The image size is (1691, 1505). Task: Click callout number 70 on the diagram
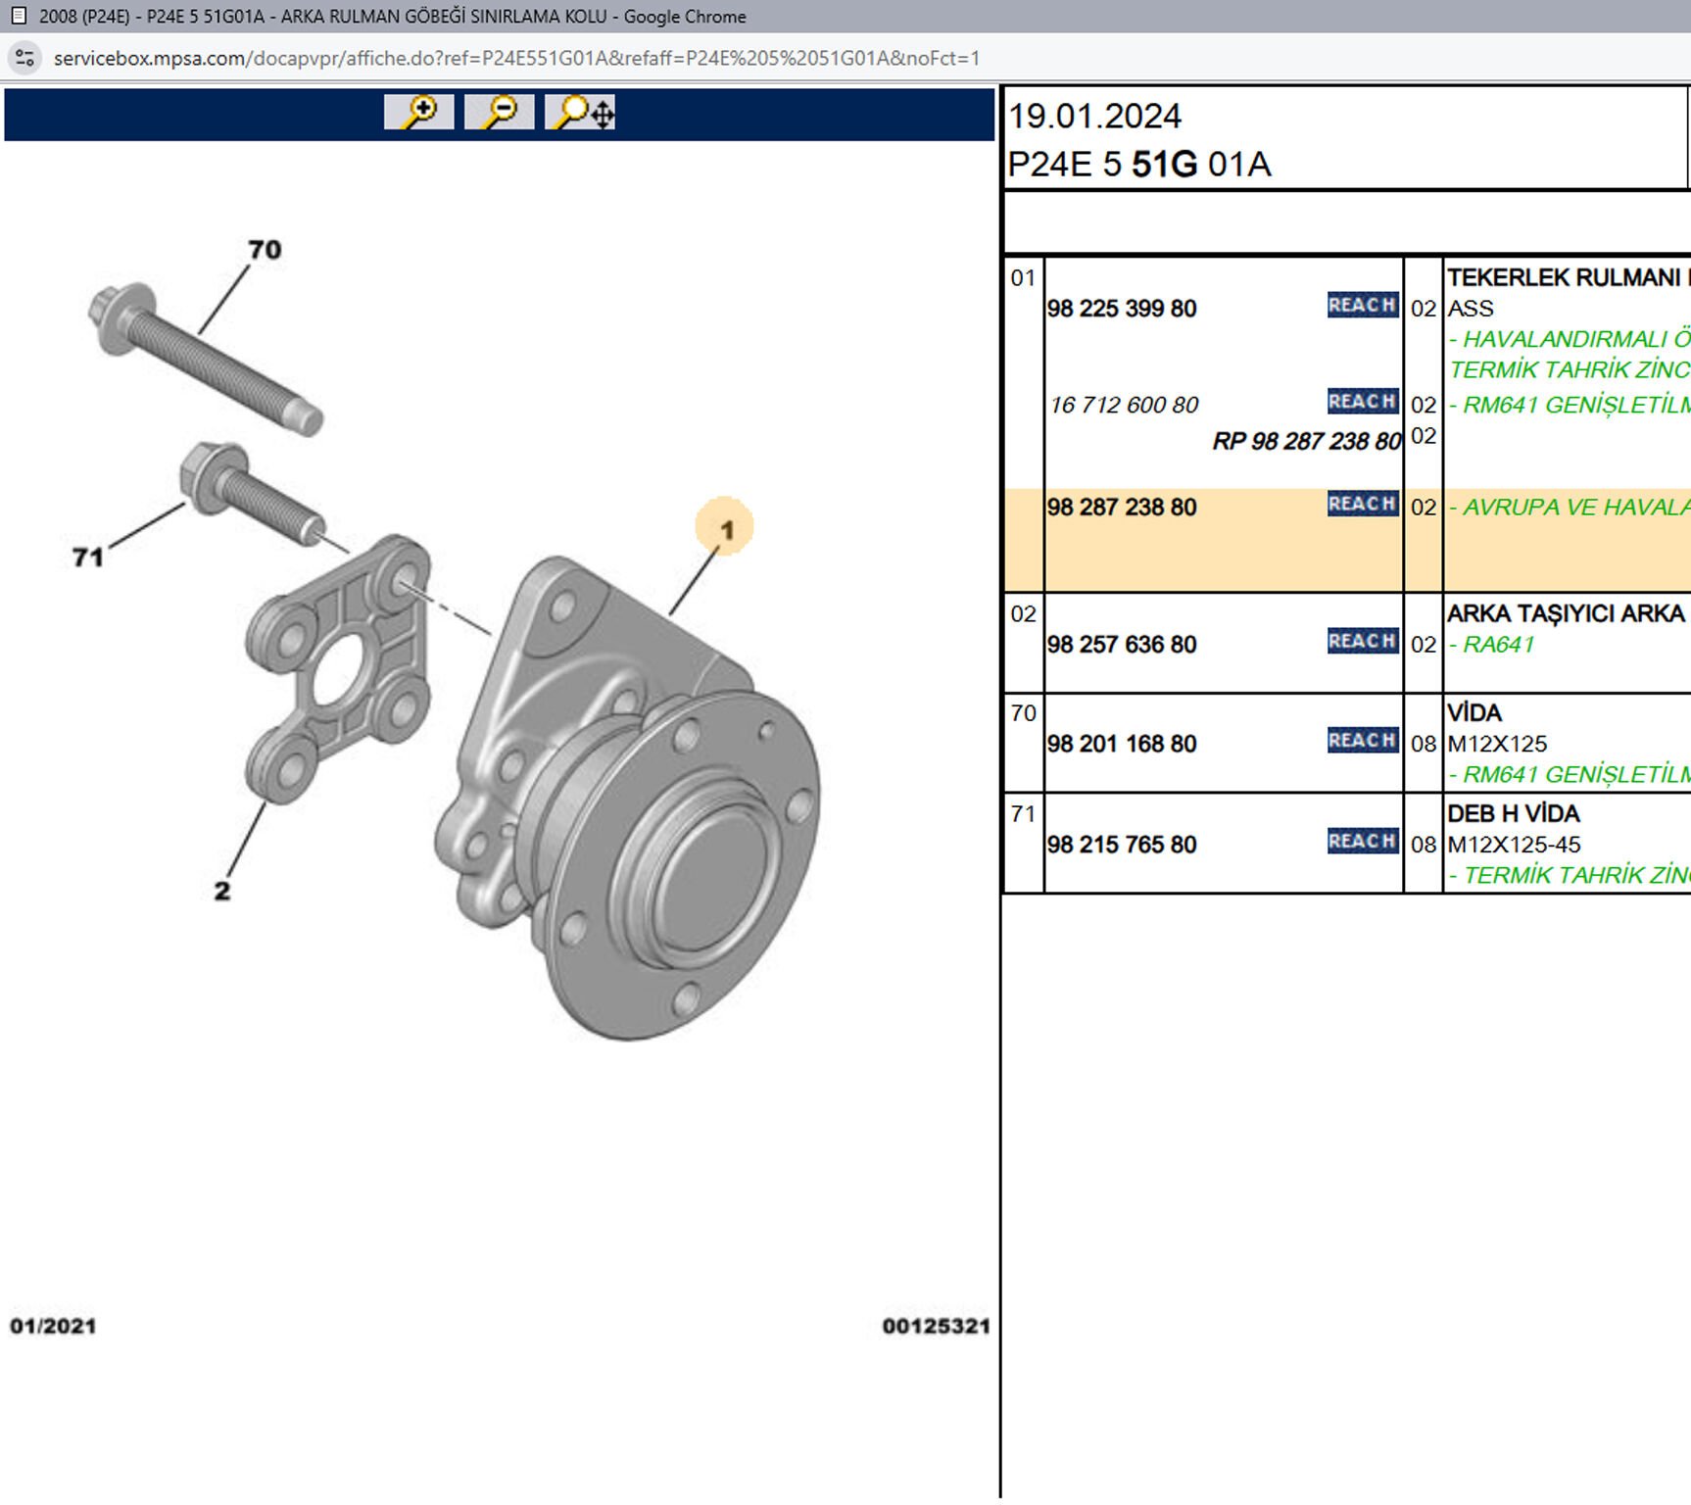[265, 250]
